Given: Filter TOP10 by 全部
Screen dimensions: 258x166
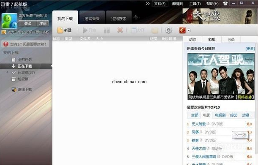Looking at the screenshot, I should click(x=195, y=115).
